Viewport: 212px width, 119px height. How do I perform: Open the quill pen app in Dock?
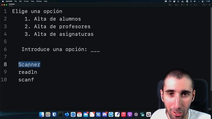117,115
